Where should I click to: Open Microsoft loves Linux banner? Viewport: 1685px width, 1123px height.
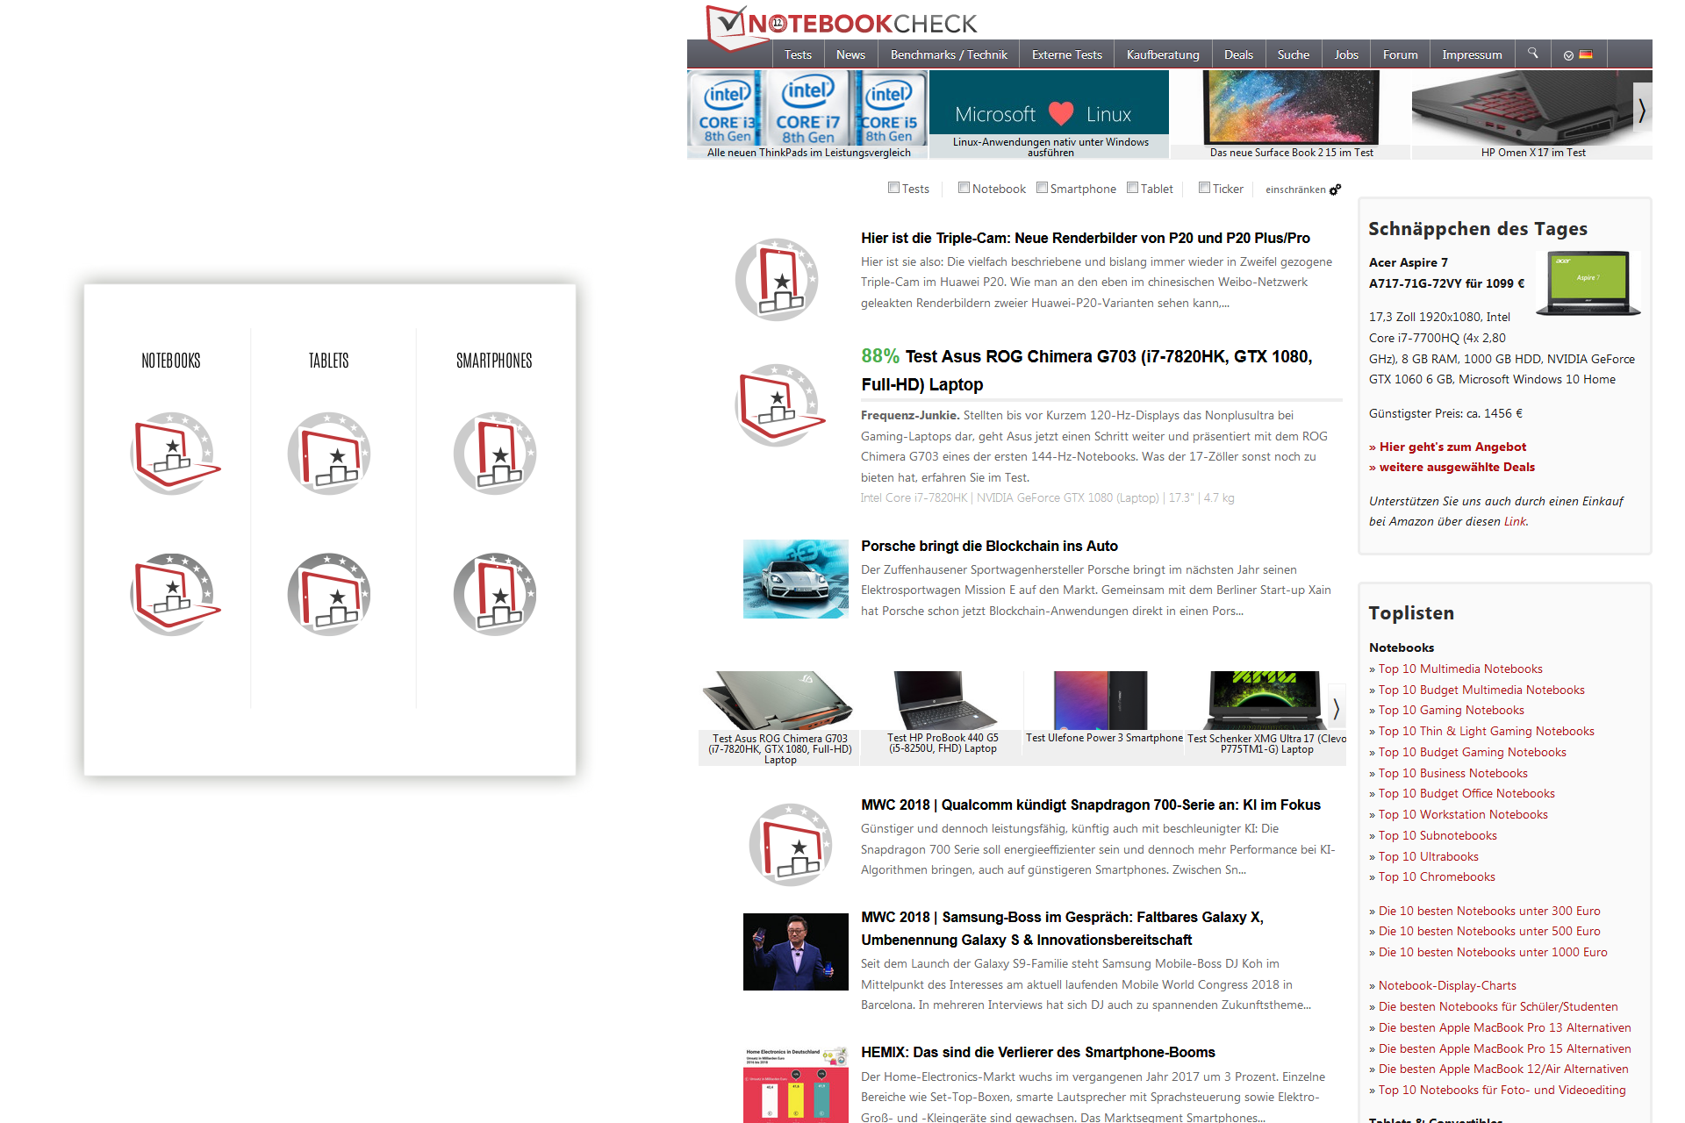(x=1050, y=115)
